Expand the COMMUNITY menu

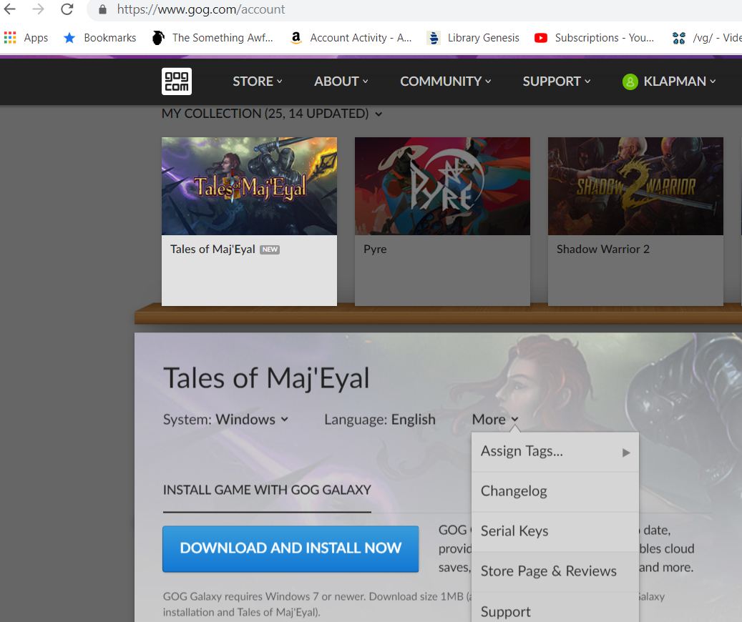(446, 82)
